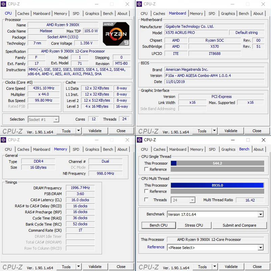
Task: Minimize the Bench CPU-Z window
Action: pyautogui.click(x=233, y=140)
